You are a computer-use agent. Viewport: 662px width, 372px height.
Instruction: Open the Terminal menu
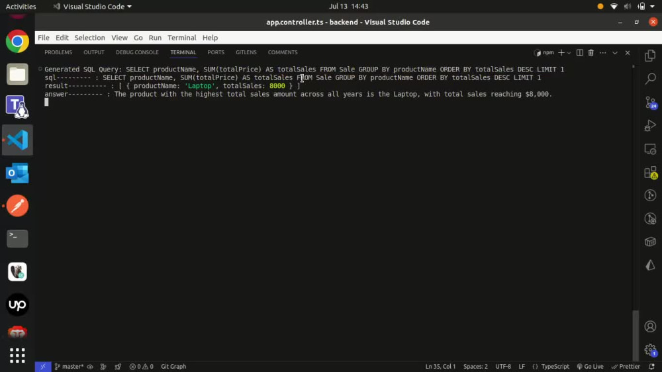(182, 38)
